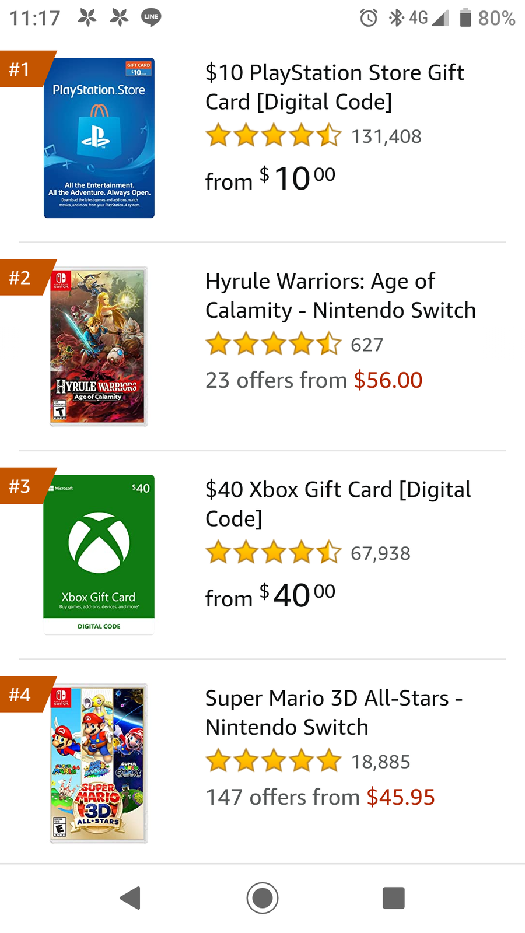Tap the Bluetooth status icon
525x933 pixels.
(x=396, y=18)
